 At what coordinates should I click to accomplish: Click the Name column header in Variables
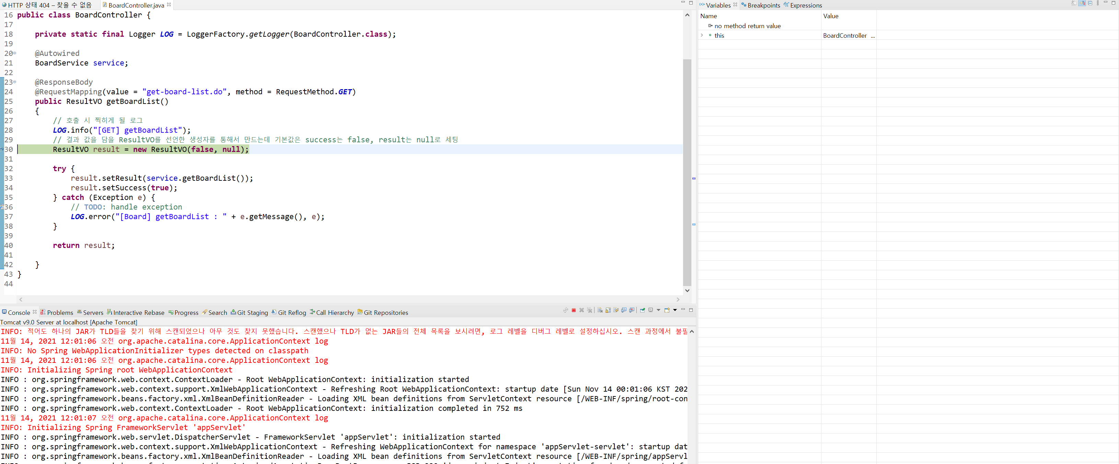(708, 16)
